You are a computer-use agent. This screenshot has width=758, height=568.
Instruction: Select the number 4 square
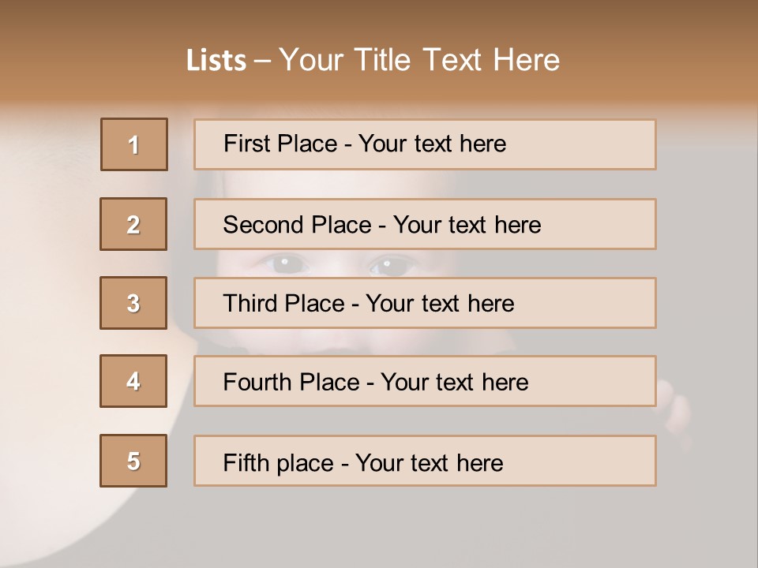[x=133, y=381]
